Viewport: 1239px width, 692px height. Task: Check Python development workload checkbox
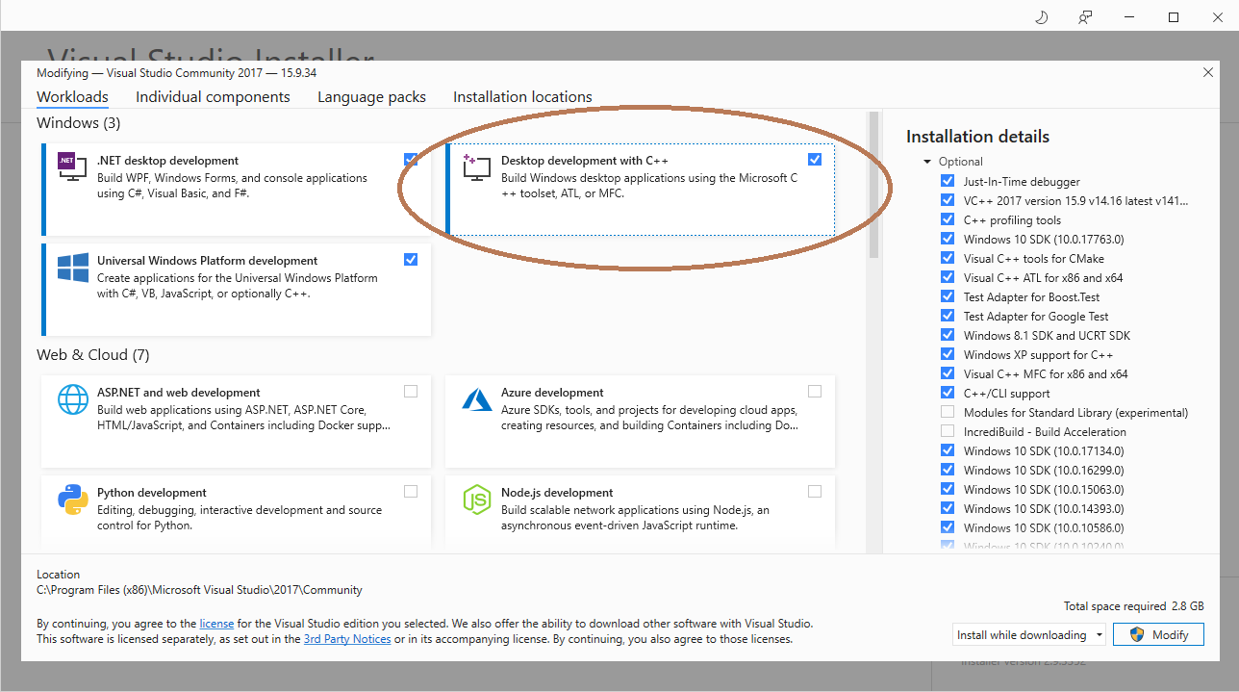[x=411, y=491]
